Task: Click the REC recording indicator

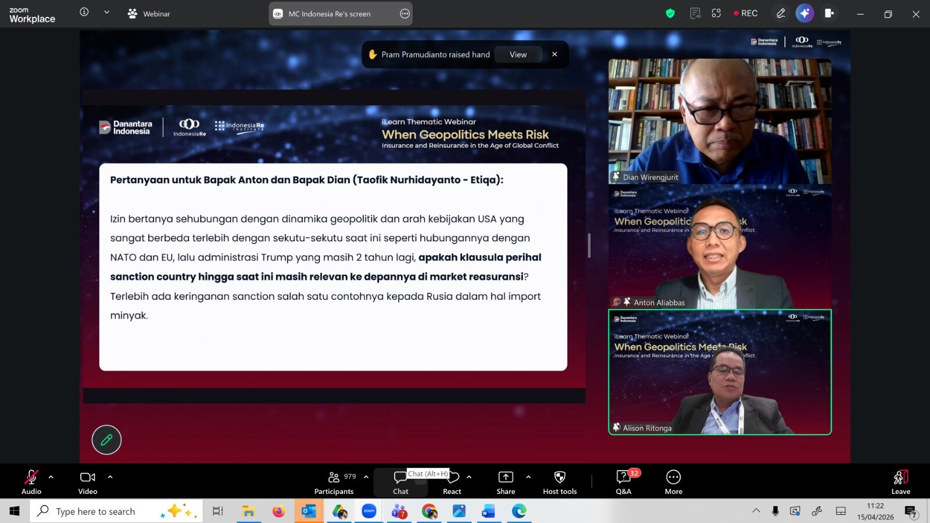Action: coord(746,13)
